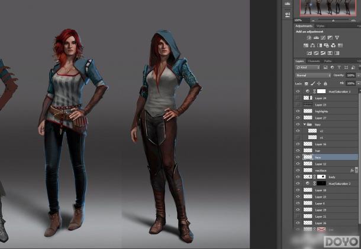Screen dimensions: 361x249
Task: Switch to the Paths tab
Action: click(328, 61)
